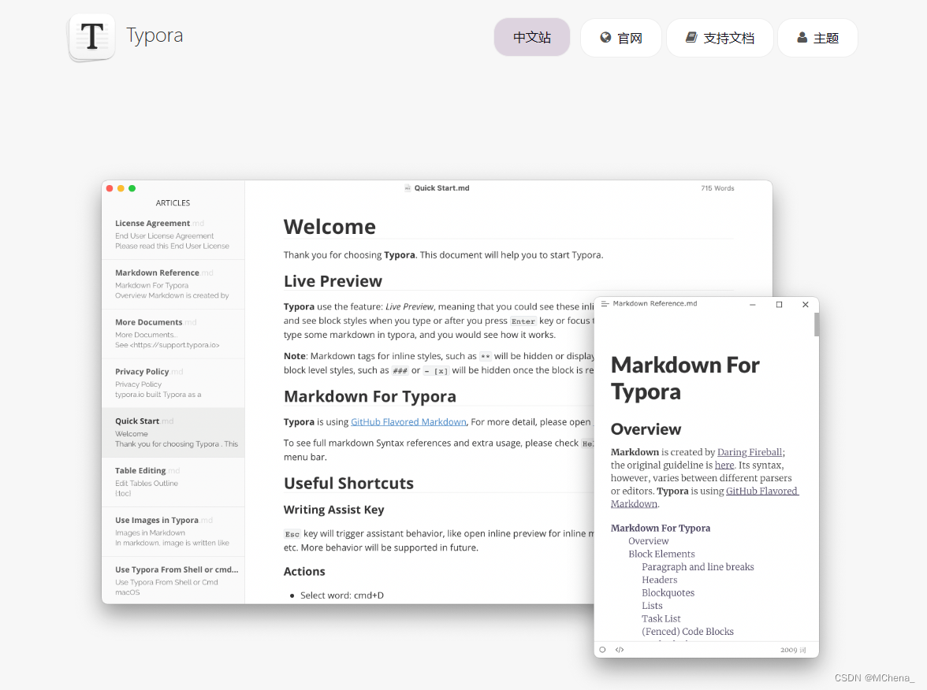Screen dimensions: 927x690
Task: Click Markdown For Typora TOC top entry
Action: pyautogui.click(x=661, y=528)
